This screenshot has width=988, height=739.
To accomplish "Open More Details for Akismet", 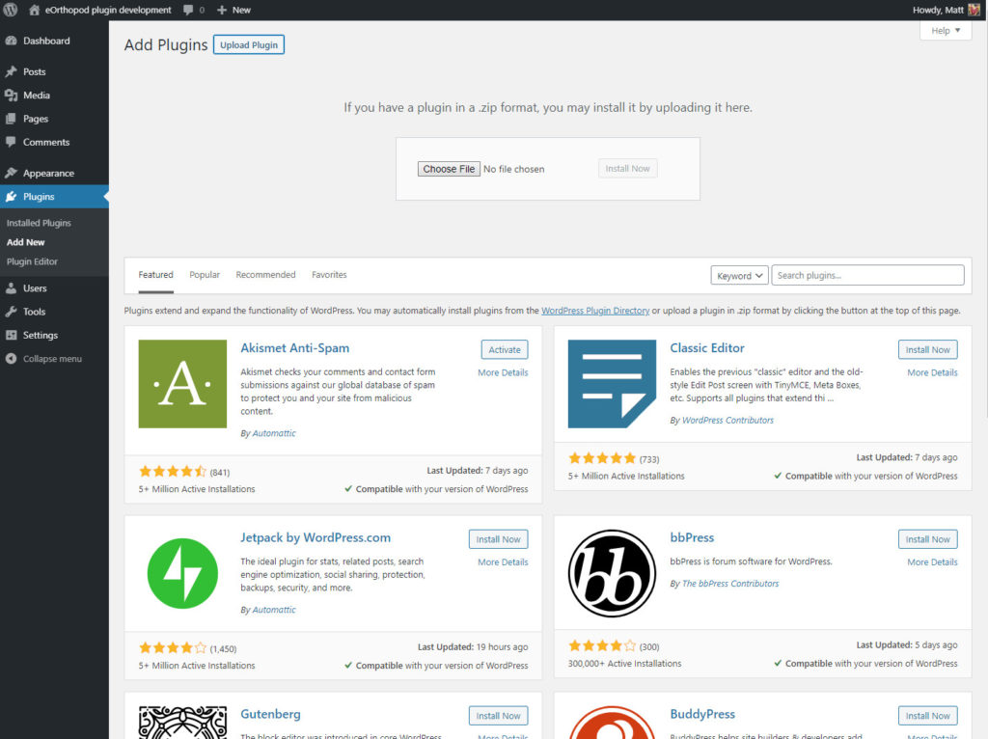I will pyautogui.click(x=503, y=372).
